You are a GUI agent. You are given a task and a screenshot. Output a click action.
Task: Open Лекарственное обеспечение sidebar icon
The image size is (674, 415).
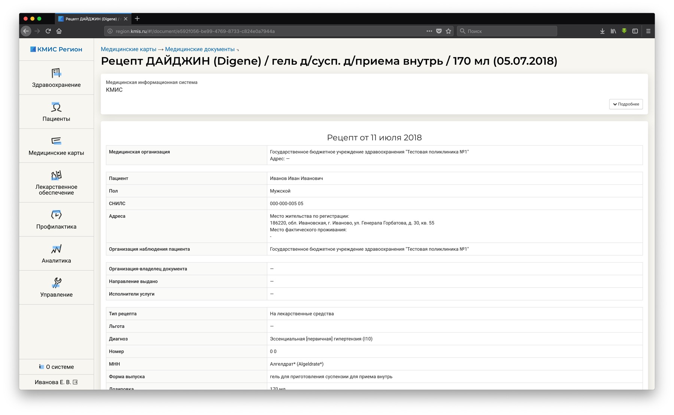56,175
